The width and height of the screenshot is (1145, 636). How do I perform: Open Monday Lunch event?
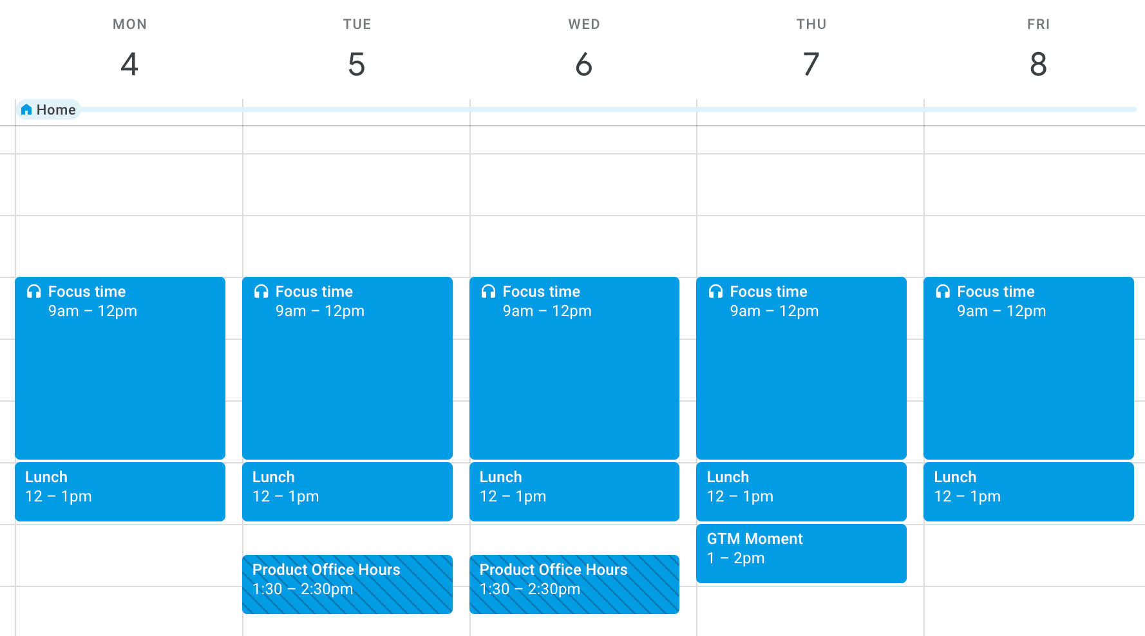(x=120, y=492)
